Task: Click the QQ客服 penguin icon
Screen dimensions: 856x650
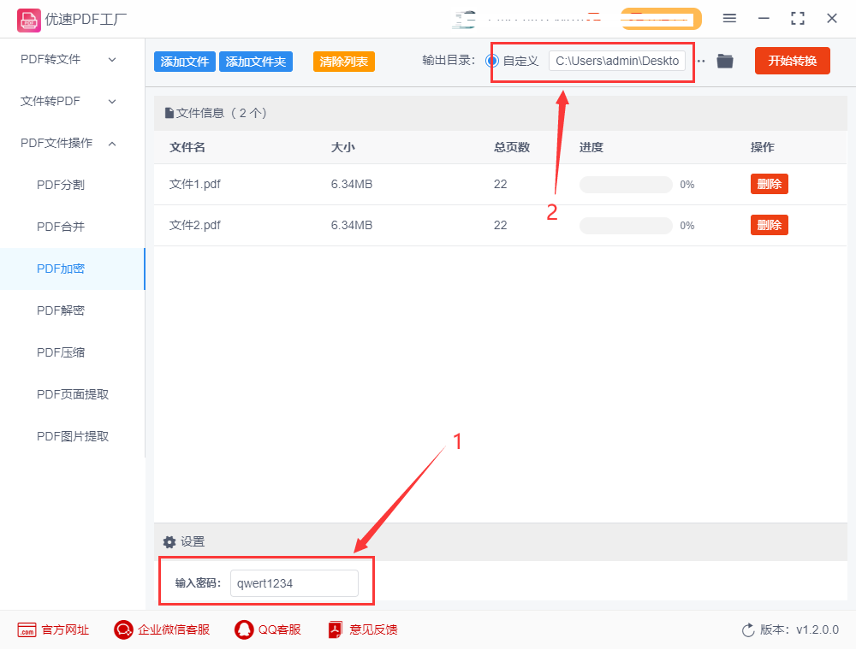Action: click(x=244, y=629)
